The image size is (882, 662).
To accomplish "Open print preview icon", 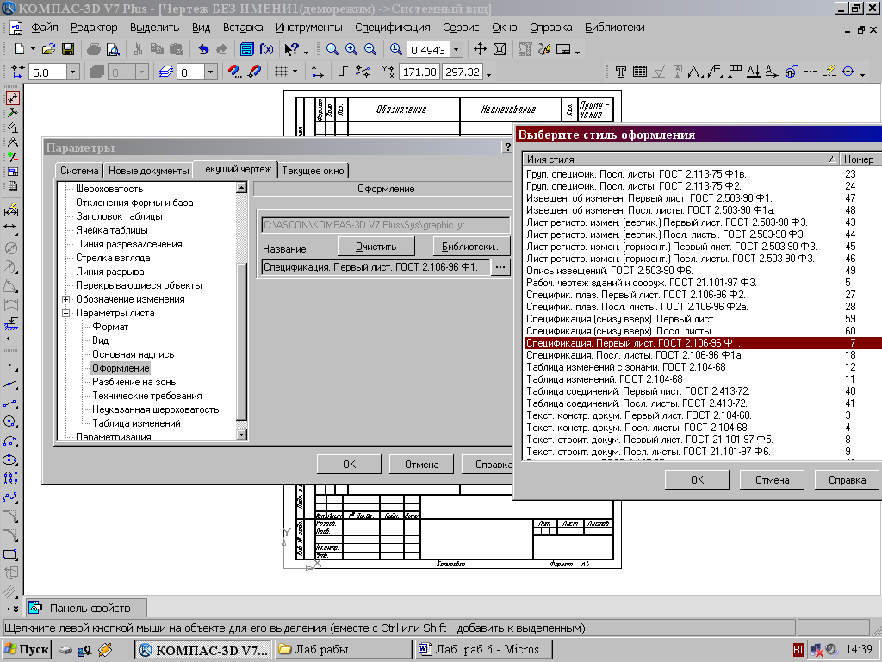I will click(113, 49).
